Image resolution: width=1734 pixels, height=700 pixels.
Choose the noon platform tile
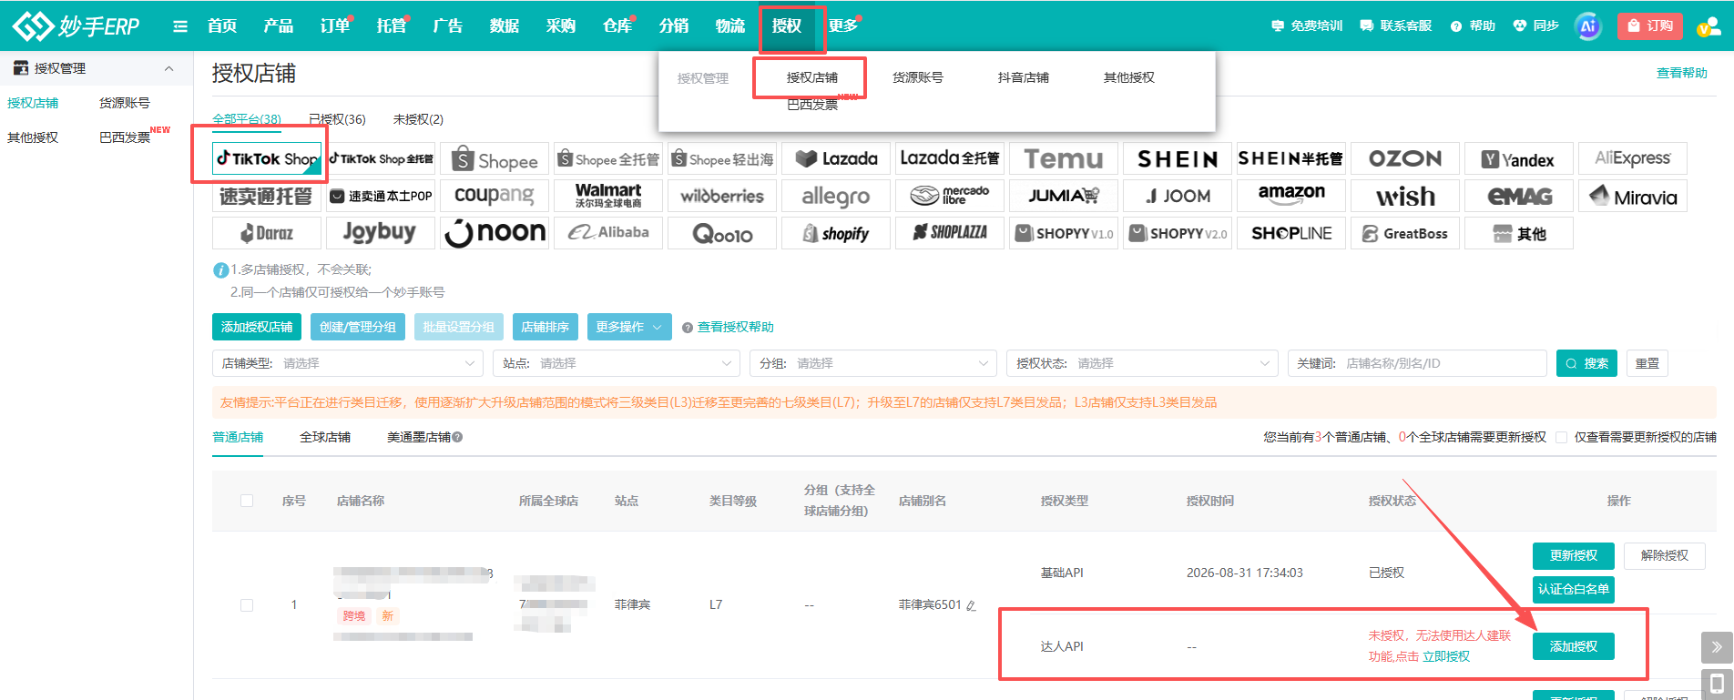click(495, 233)
